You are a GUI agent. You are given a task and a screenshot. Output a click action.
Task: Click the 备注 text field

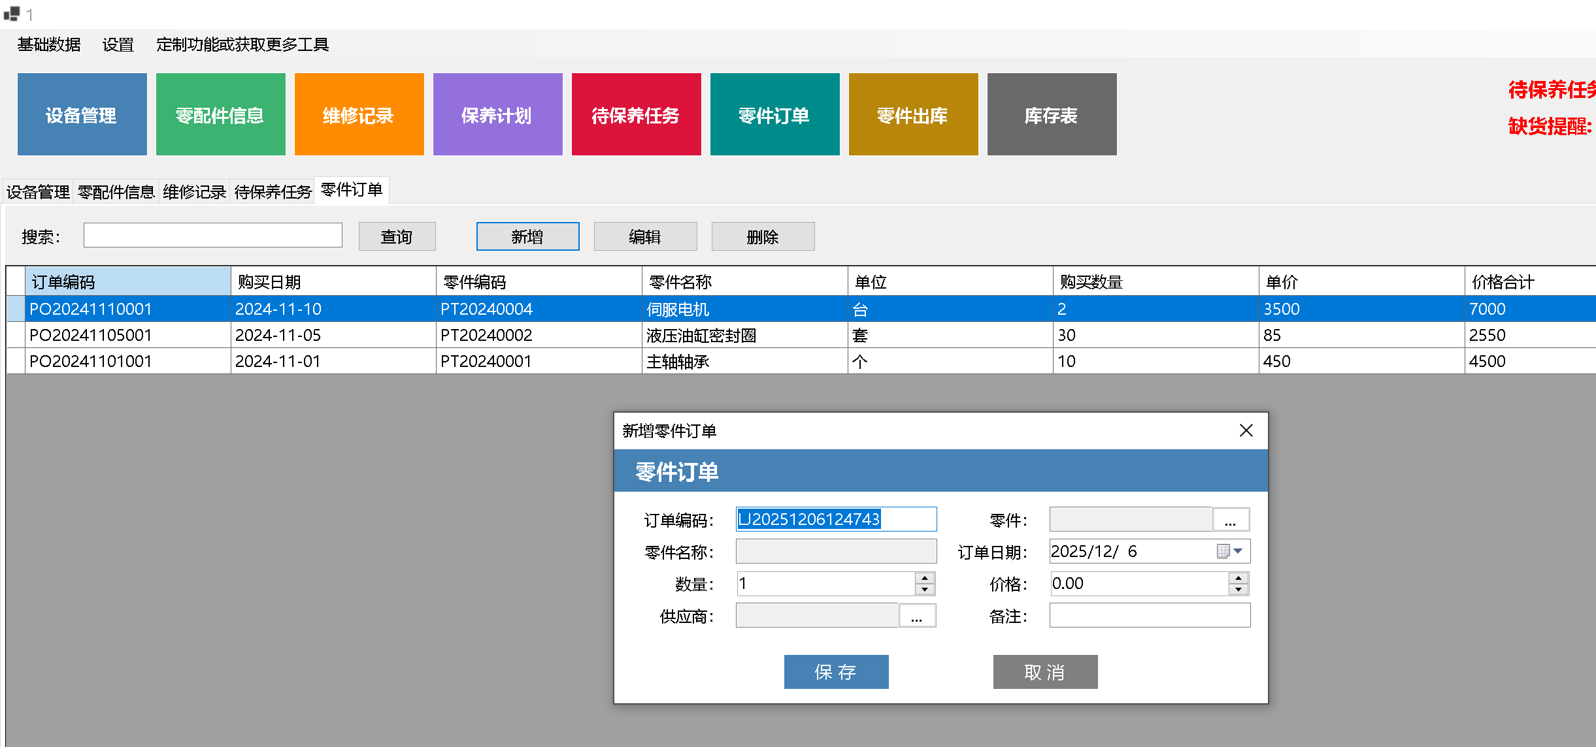[x=1150, y=616]
